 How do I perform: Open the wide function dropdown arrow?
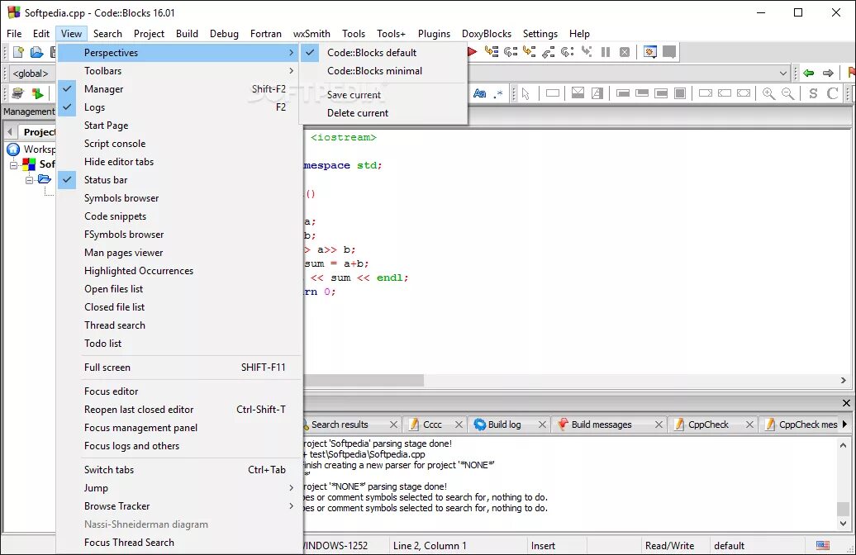(x=782, y=73)
